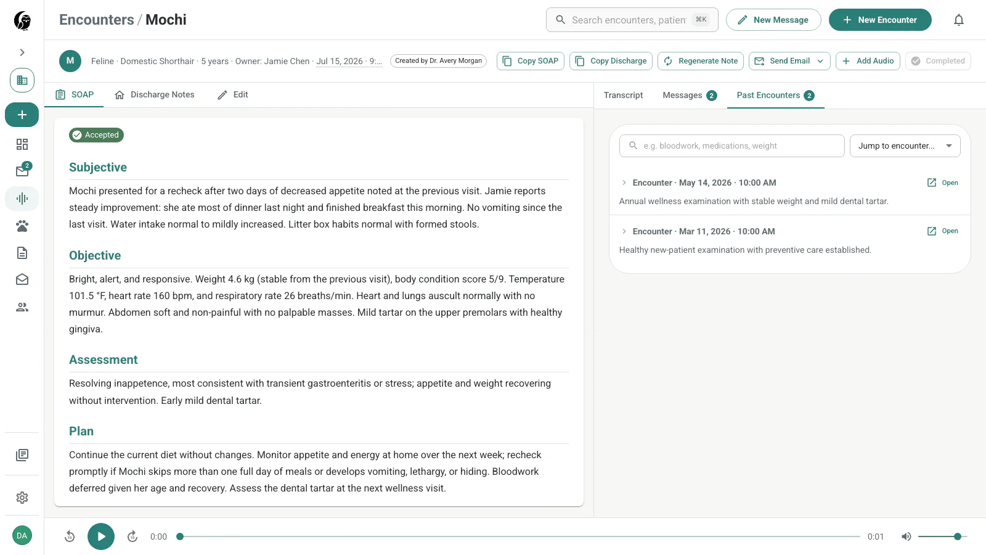Screen dimensions: 986x555
Task: Mute the audio with speaker icon
Action: (907, 536)
